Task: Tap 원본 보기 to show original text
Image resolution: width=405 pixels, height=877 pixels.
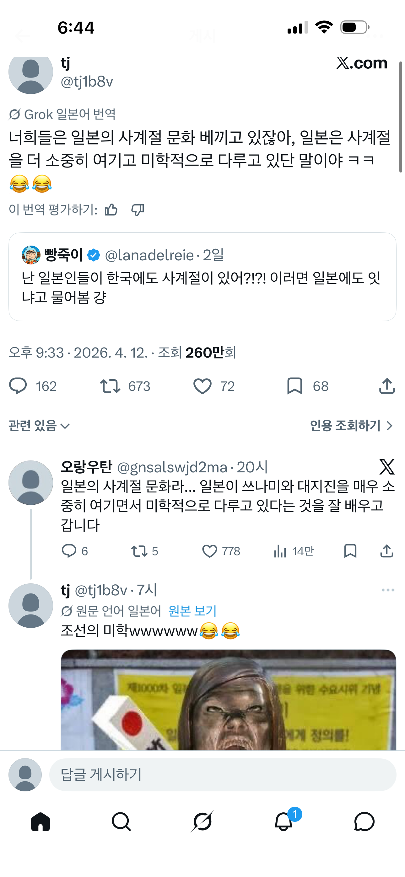Action: 193,611
